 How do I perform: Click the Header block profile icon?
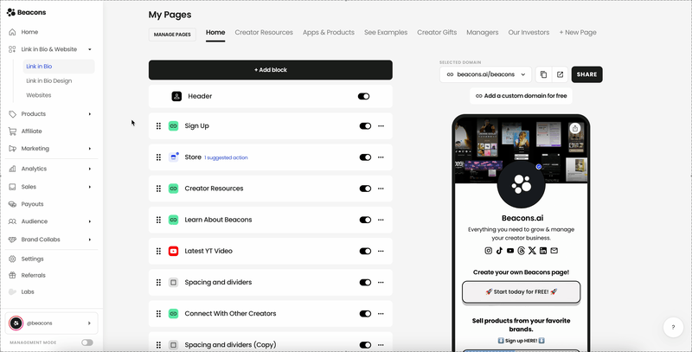tap(176, 96)
